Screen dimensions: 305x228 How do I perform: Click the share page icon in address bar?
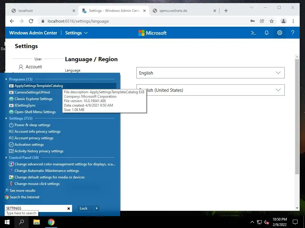(262, 21)
